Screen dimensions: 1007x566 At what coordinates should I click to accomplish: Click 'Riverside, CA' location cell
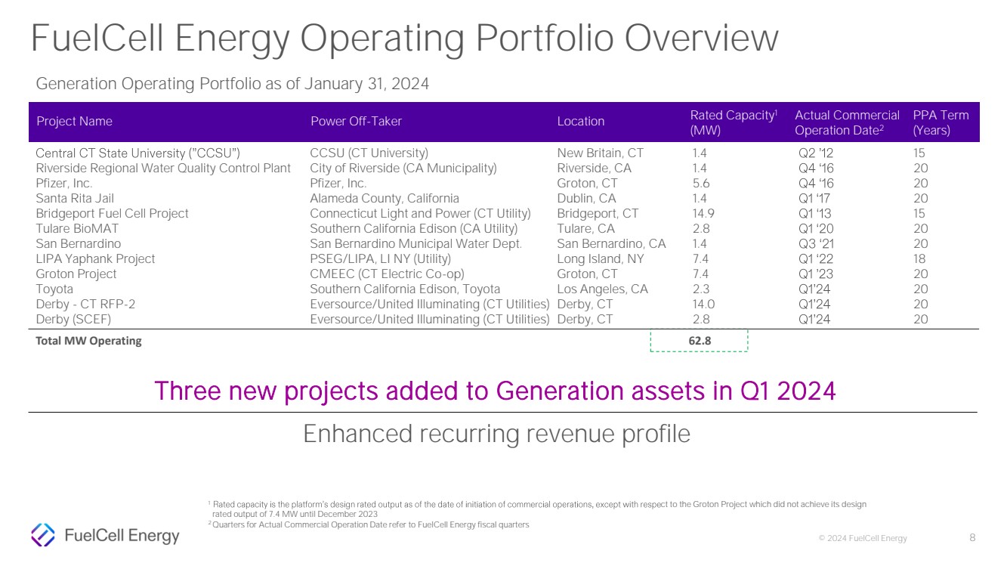coord(595,169)
